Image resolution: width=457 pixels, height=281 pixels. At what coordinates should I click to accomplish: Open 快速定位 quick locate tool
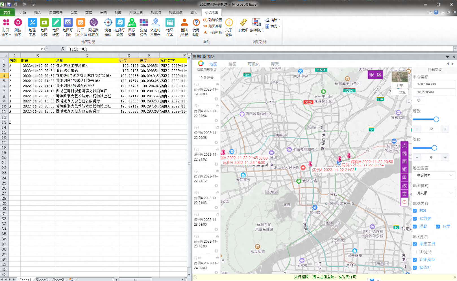pos(108,23)
